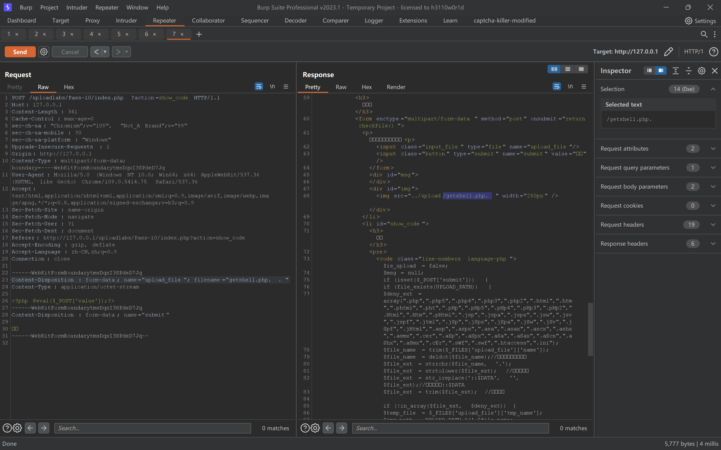Click the request settings gear beside Send

(x=44, y=52)
